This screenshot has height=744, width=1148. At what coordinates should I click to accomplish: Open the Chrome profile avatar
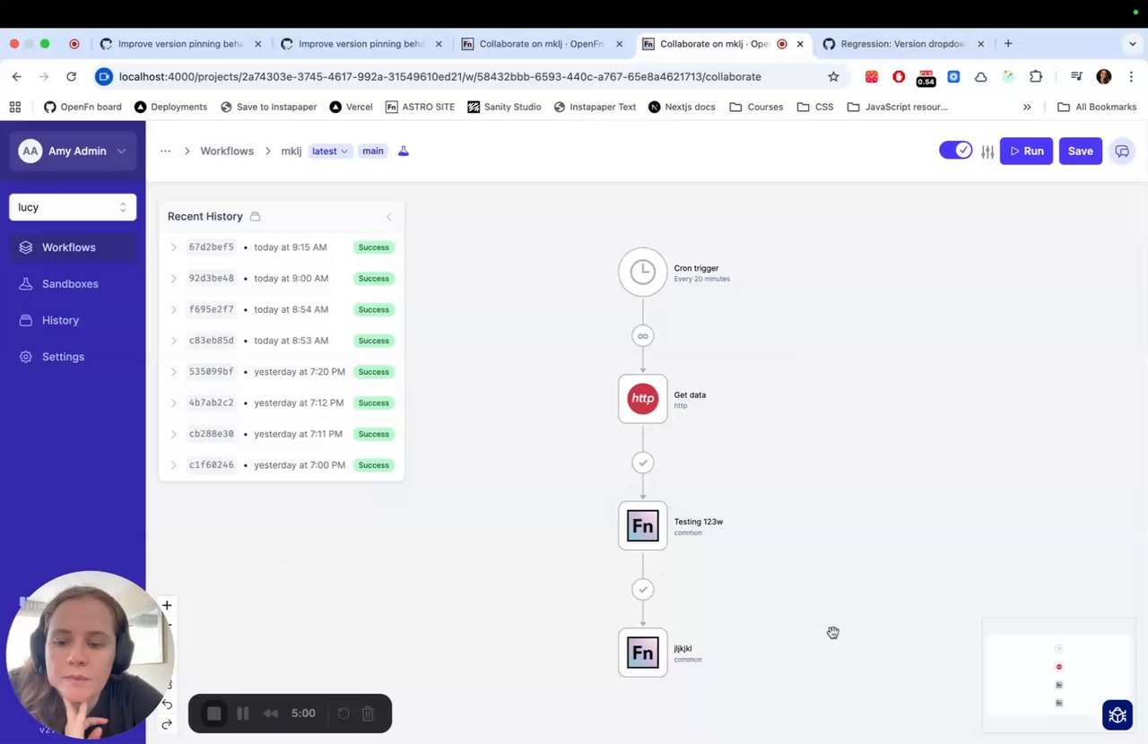pos(1104,77)
